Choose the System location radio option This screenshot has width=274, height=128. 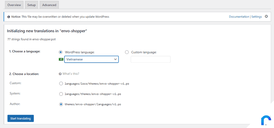tap(61, 94)
